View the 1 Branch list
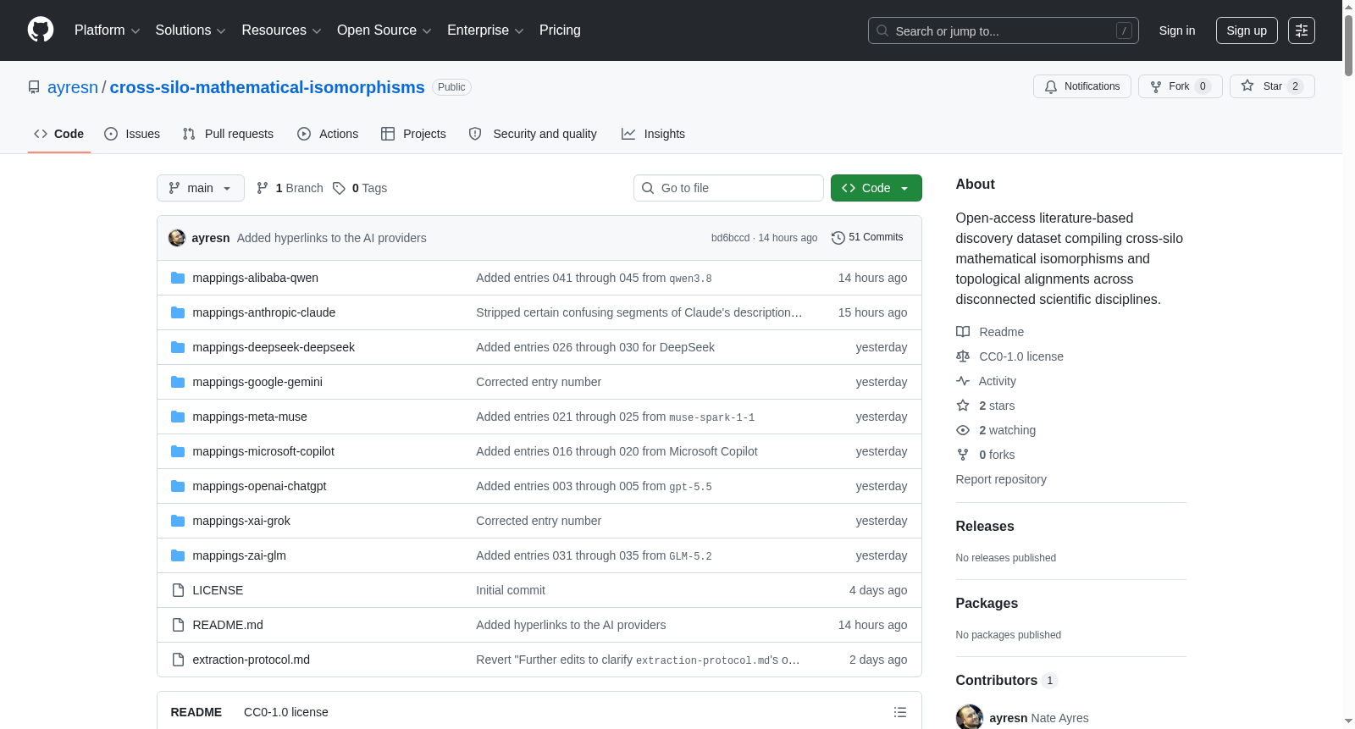Viewport: 1355px width, 729px height. click(290, 188)
